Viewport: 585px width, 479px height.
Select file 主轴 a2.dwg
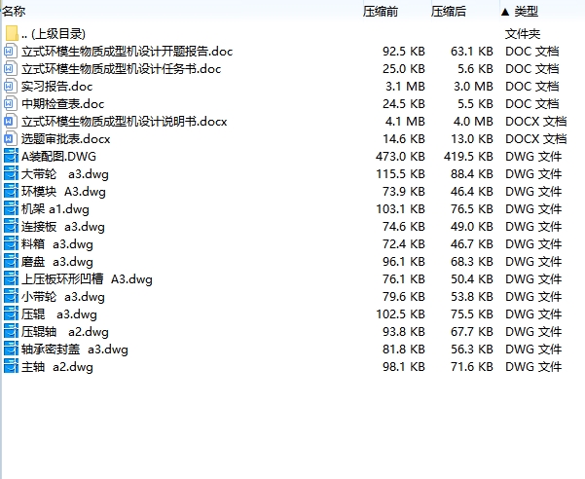[57, 367]
